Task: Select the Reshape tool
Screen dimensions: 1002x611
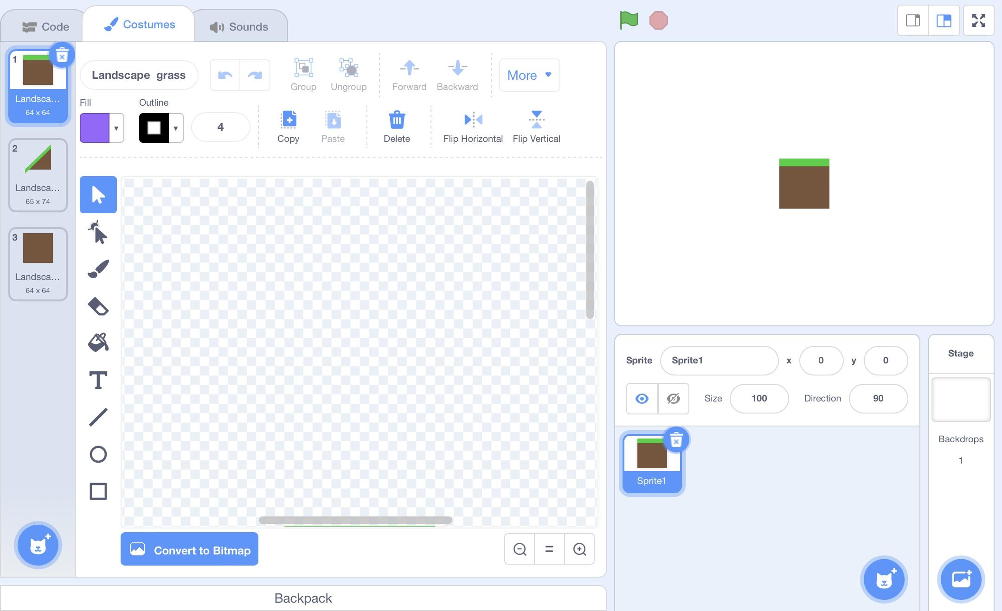Action: click(98, 232)
